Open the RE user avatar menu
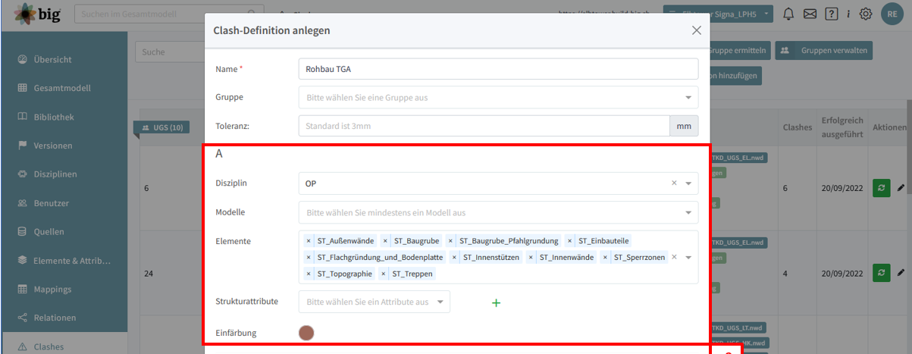912x354 pixels. point(892,14)
